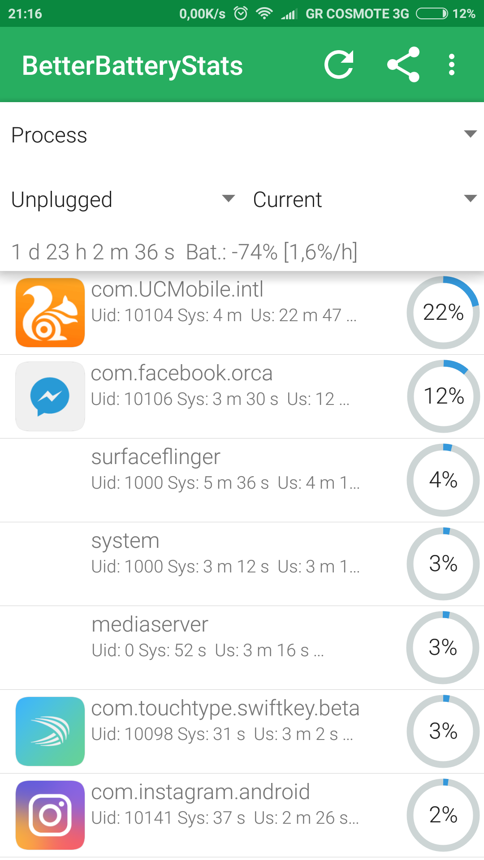Tap the Facebook Messenger app icon
484x860 pixels.
tap(50, 396)
